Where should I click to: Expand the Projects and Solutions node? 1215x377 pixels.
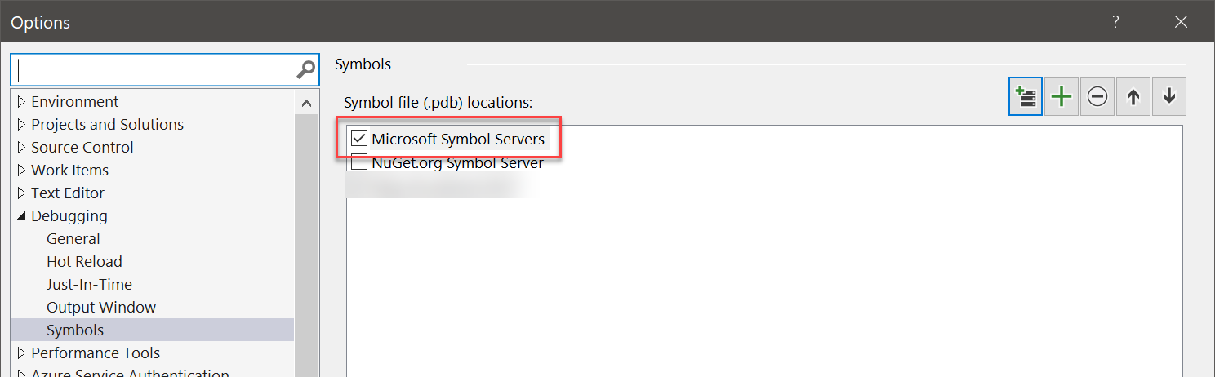(21, 125)
